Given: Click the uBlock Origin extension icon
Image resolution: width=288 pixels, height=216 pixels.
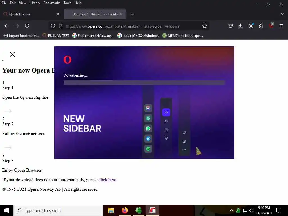Looking at the screenshot, I should tap(271, 26).
